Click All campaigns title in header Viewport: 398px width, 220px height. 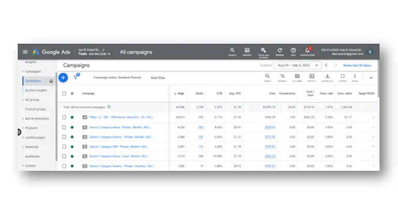coord(136,52)
